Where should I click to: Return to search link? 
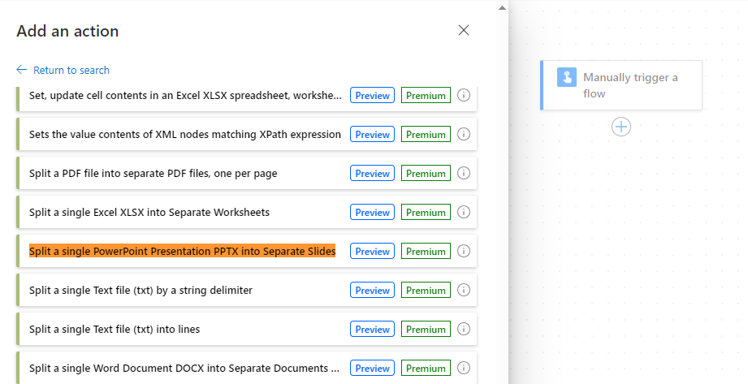tap(71, 70)
